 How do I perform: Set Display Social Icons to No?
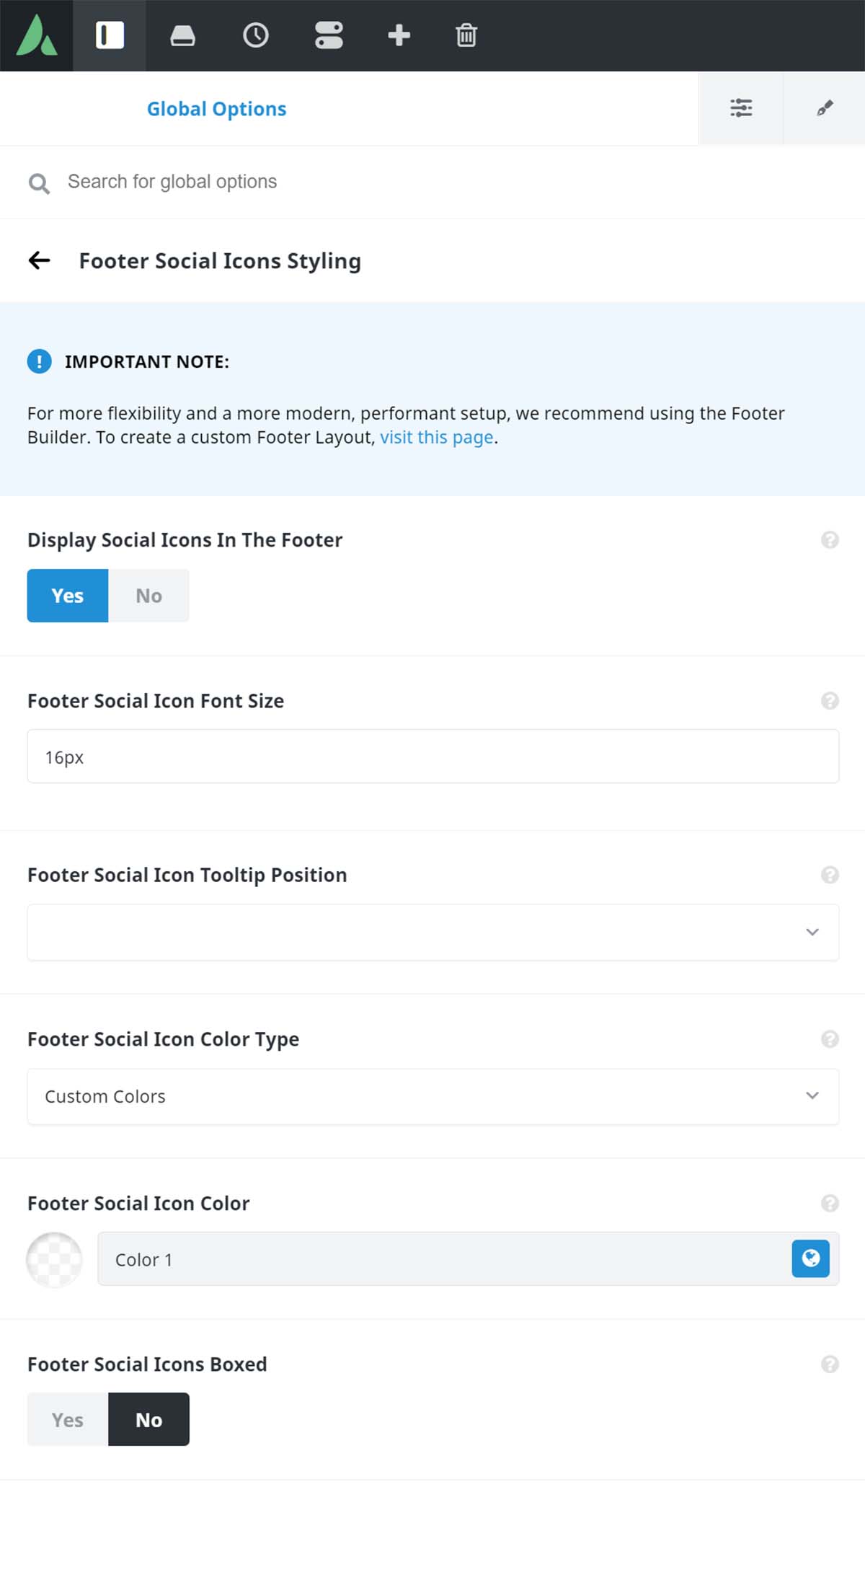point(148,596)
